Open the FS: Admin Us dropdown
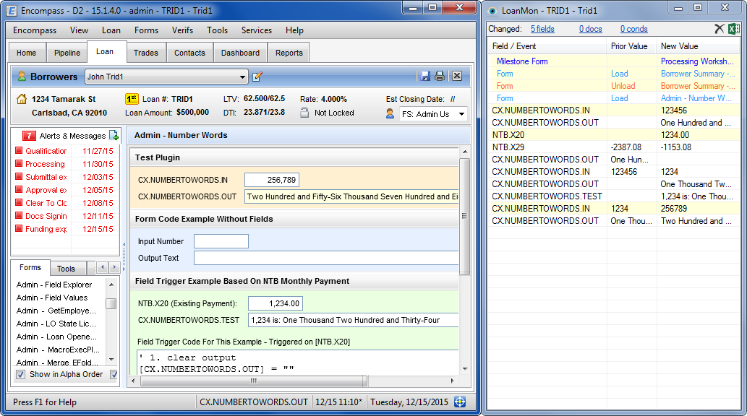The width and height of the screenshot is (747, 416). (x=461, y=114)
